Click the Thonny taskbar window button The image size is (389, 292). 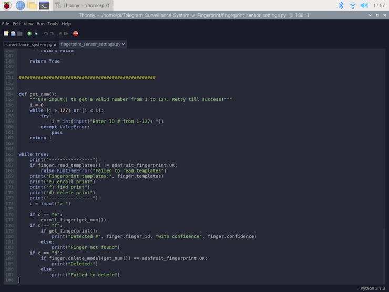coord(84,5)
